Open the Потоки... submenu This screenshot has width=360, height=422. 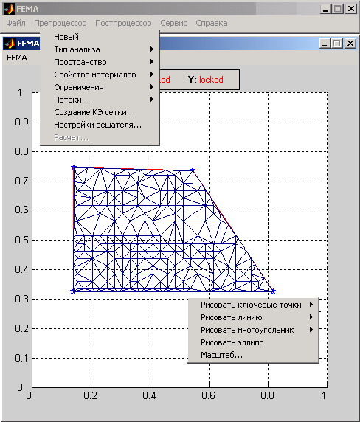tap(100, 100)
